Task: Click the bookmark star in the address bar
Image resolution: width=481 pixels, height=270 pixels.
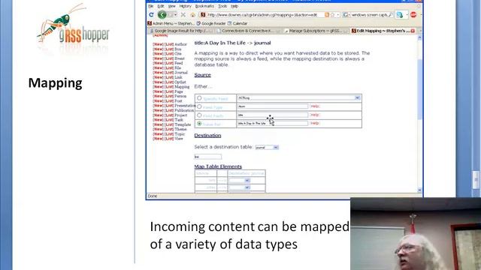Action: pyautogui.click(x=332, y=15)
